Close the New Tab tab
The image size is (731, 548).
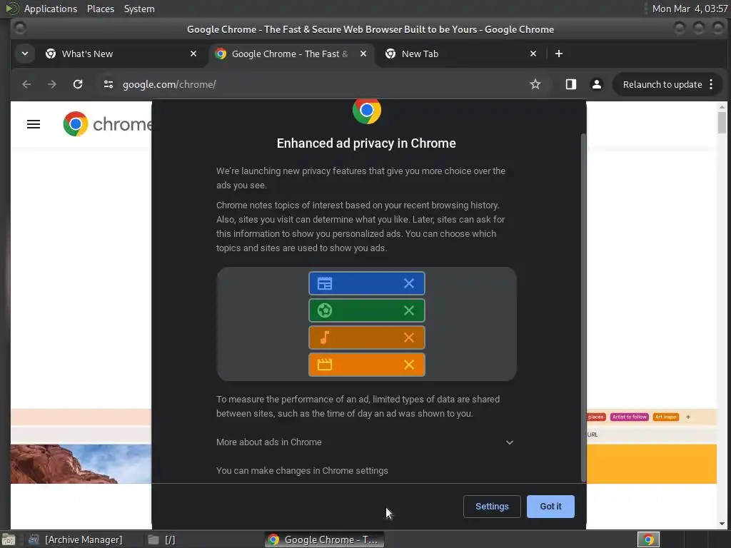click(533, 54)
